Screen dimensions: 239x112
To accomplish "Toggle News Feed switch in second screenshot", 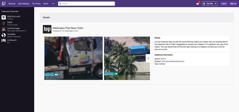I will [116, 74].
